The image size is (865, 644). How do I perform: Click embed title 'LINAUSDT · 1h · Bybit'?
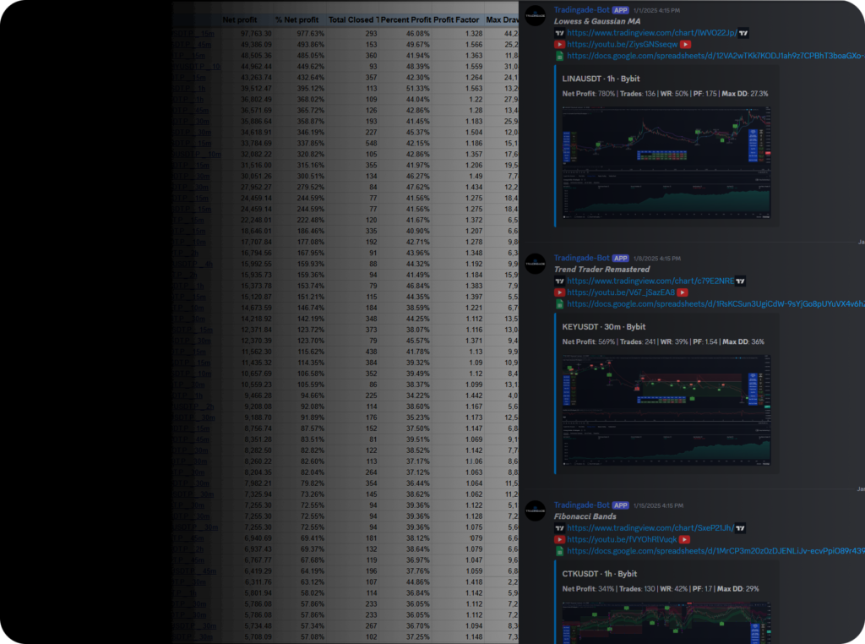[601, 79]
